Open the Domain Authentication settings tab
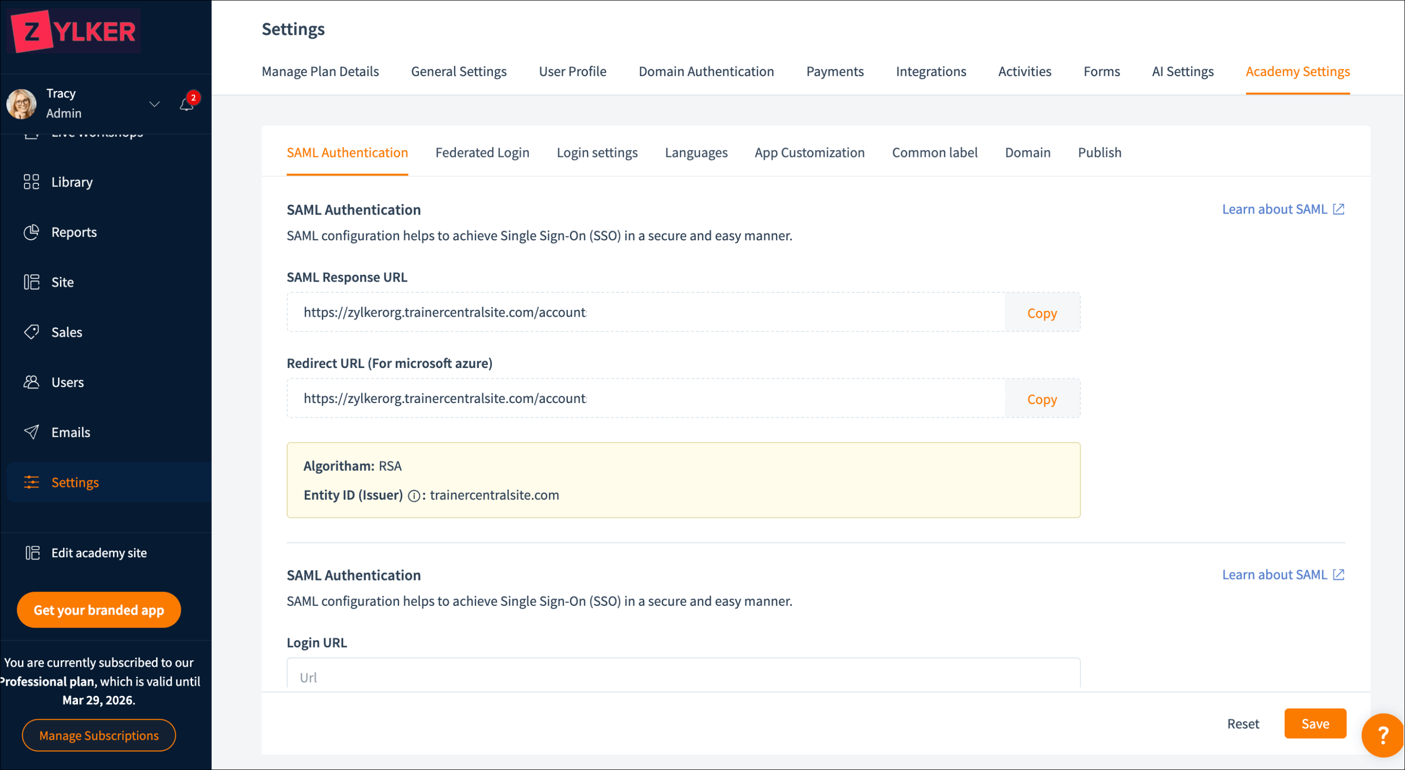 [x=706, y=72]
